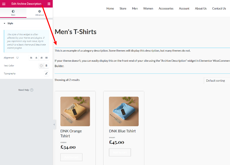Screen dimensions: 230x165
Task: Collapse the Style section
Action: [4, 24]
